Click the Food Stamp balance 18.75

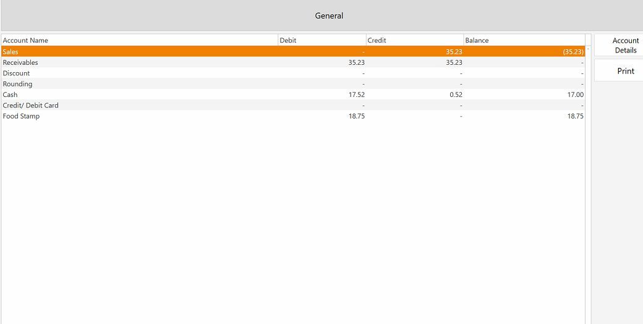(x=576, y=116)
